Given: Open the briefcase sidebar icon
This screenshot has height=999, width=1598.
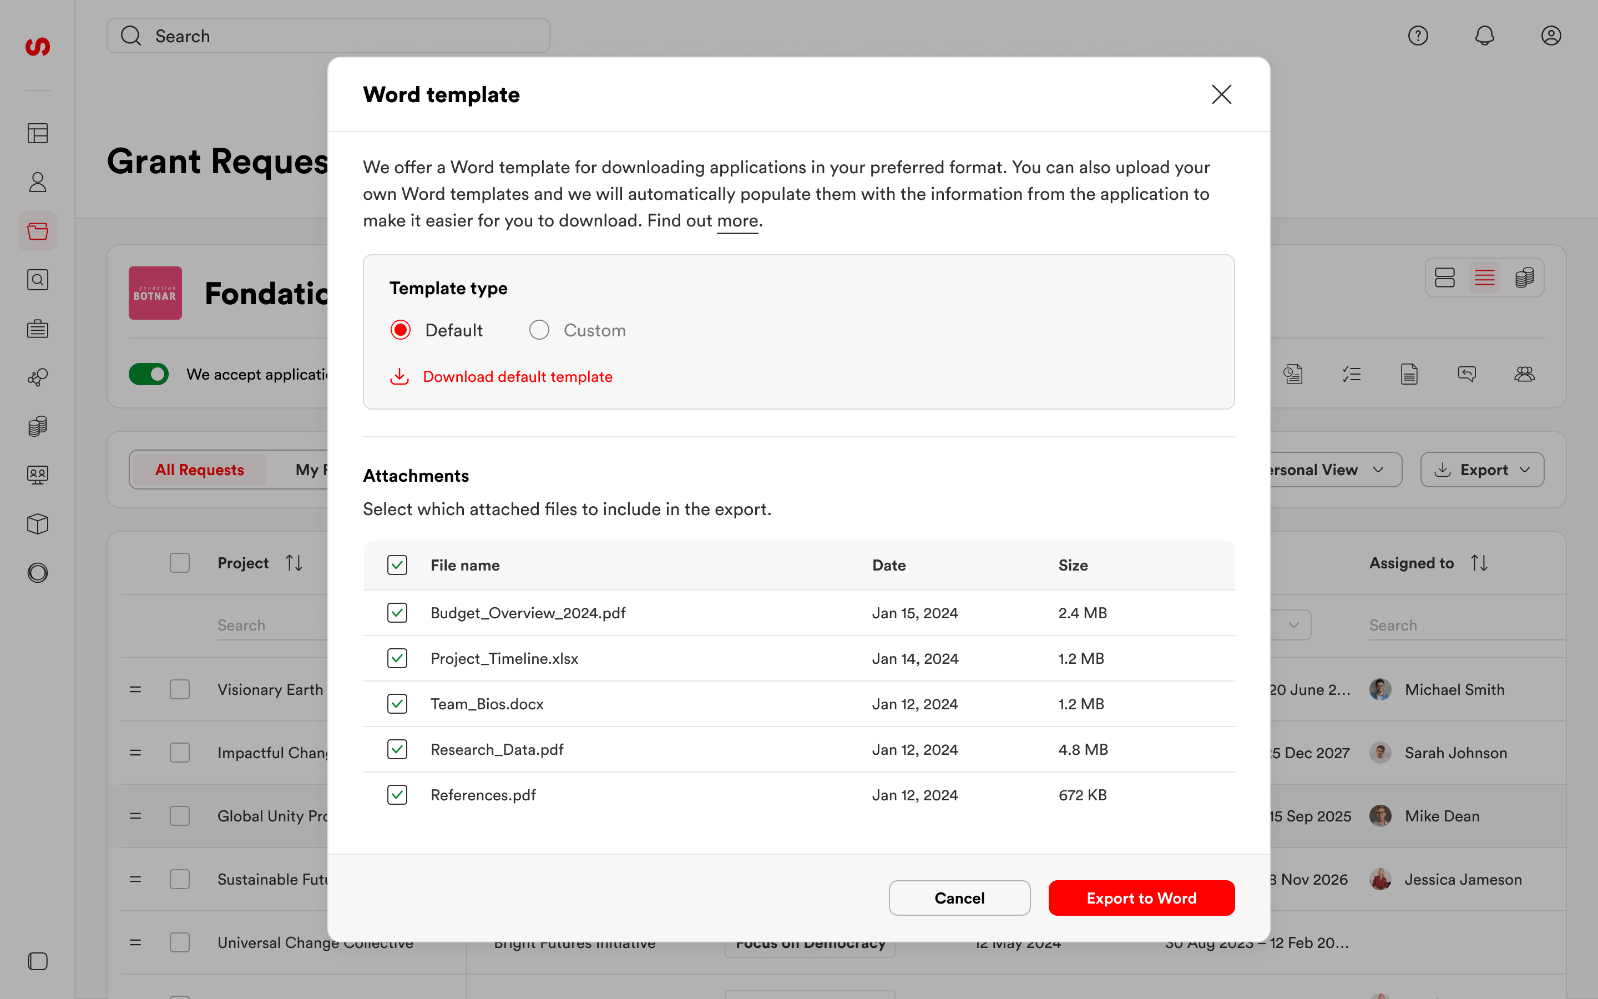Looking at the screenshot, I should pos(38,329).
